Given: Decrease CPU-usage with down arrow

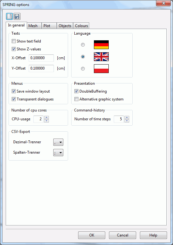Looking at the screenshot, I should pos(46,121).
